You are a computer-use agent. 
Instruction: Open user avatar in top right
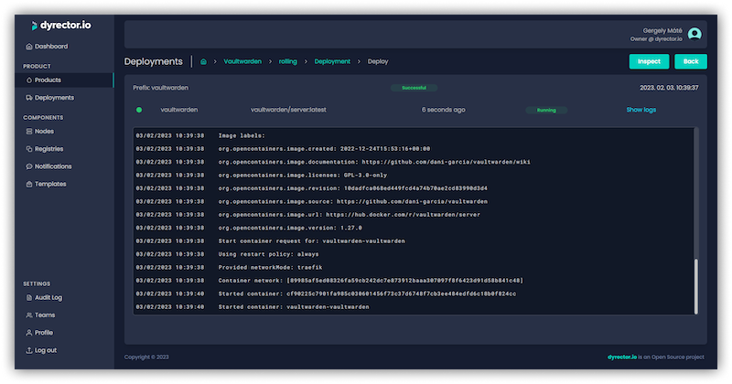(694, 34)
